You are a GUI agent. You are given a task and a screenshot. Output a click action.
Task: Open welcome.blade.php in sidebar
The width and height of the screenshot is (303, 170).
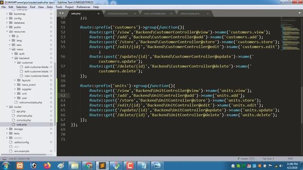[x=30, y=102]
